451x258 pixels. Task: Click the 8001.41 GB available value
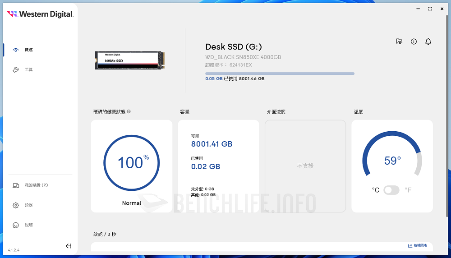coord(212,144)
